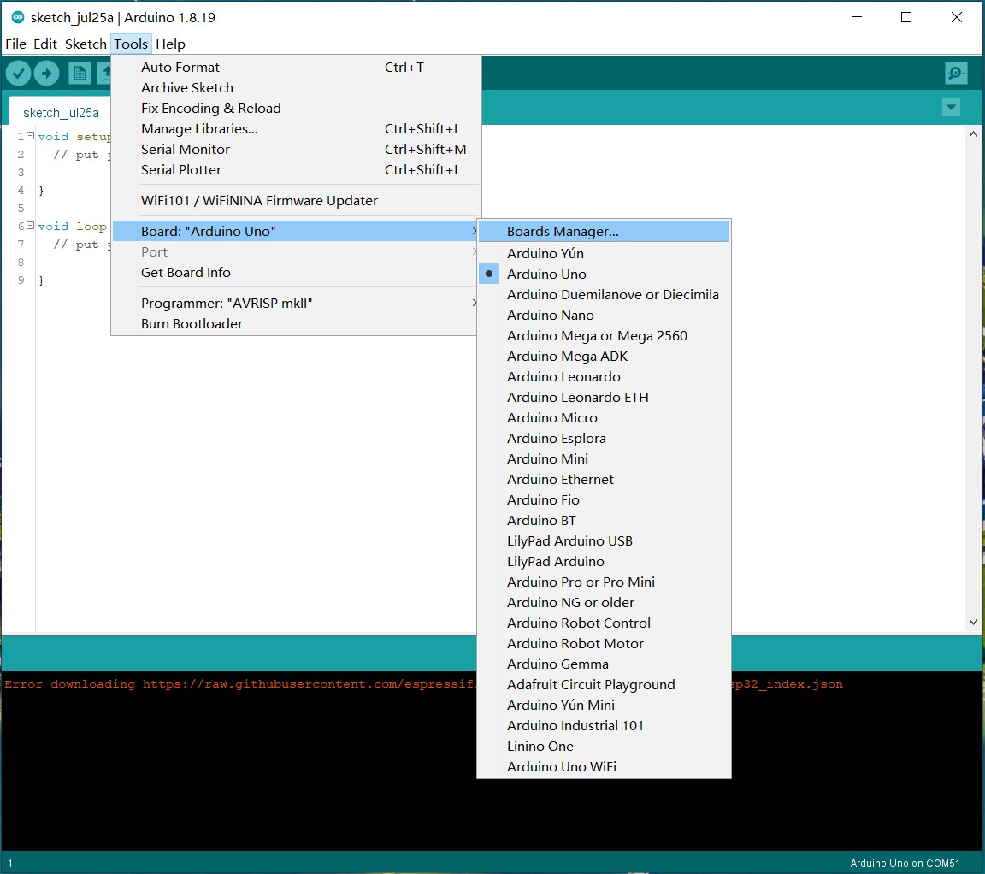The height and width of the screenshot is (874, 985).
Task: Open Serial Monitor magnifier icon
Action: [955, 73]
